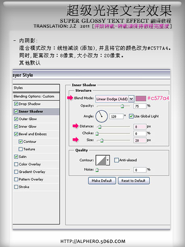Select the Texture sub-option row
This screenshot has height=247, width=185.
click(x=36, y=149)
